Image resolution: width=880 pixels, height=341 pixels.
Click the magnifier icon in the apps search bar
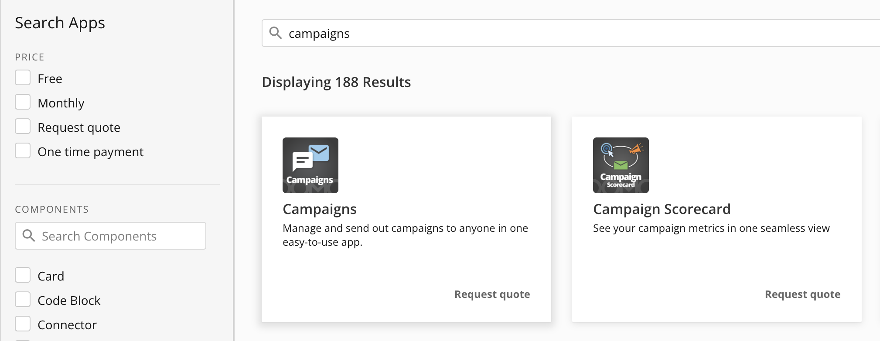click(276, 33)
